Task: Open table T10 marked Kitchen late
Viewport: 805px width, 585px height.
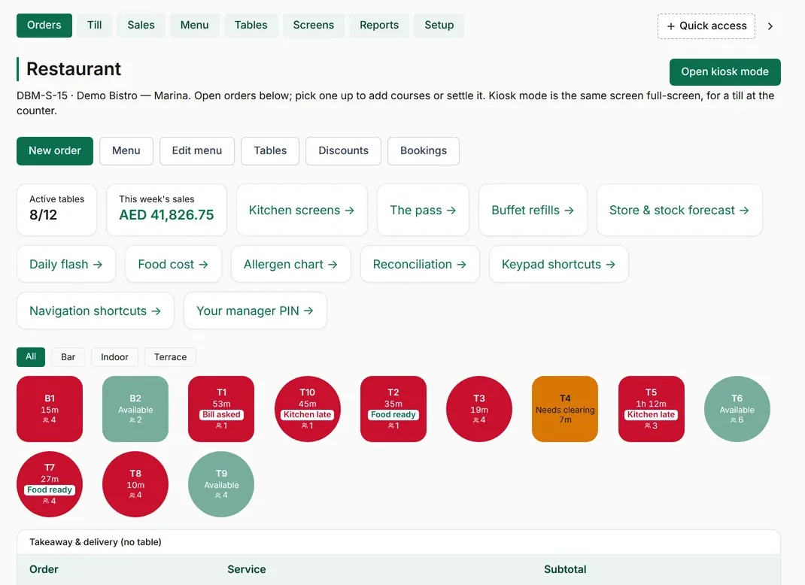Action: 308,409
